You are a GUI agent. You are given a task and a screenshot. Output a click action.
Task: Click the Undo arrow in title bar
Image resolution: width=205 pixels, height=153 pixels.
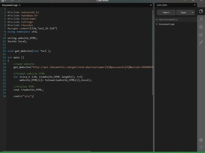[12, 1]
